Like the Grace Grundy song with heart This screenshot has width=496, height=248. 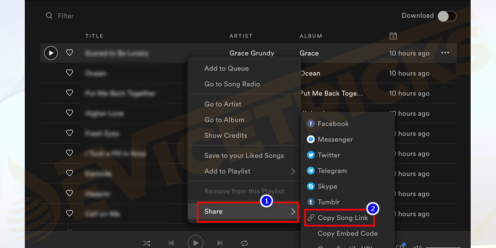69,53
